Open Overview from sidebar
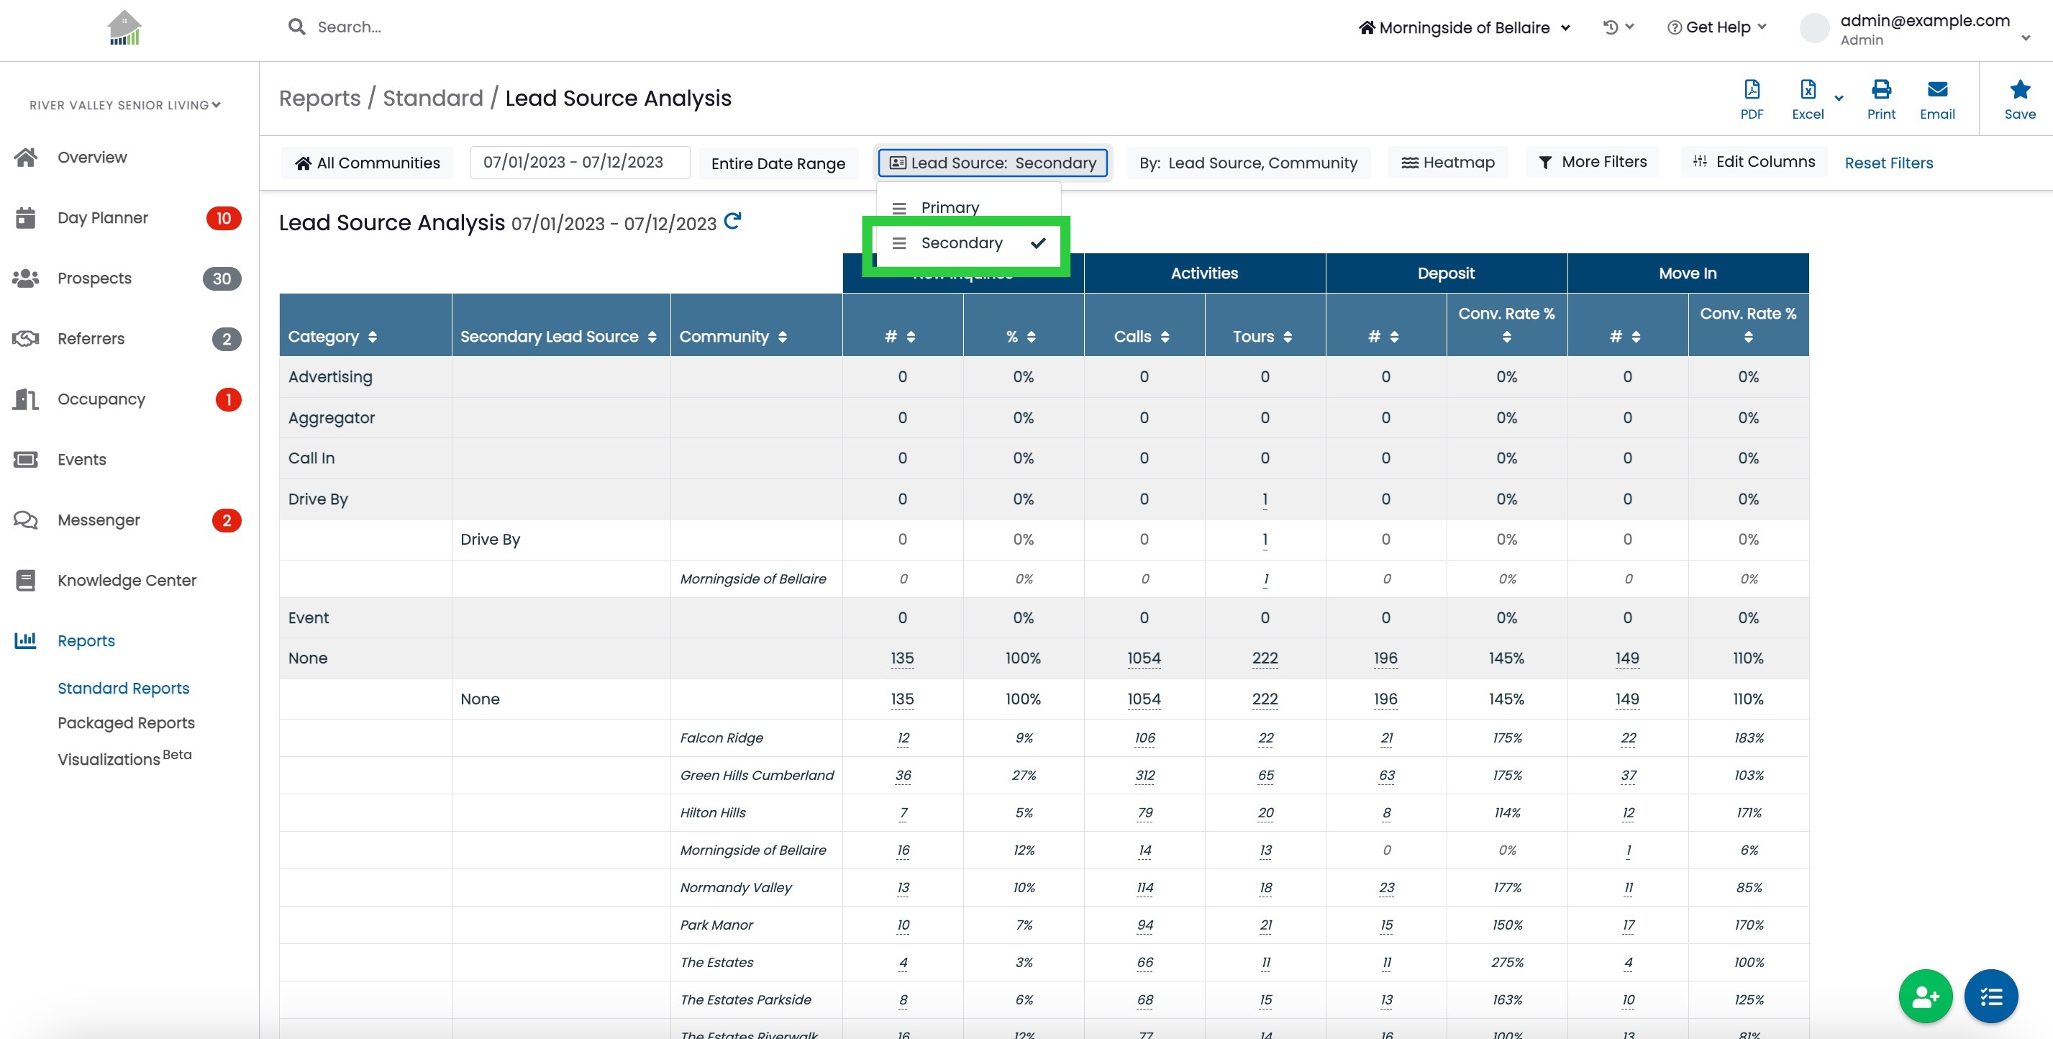Viewport: 2053px width, 1039px height. click(x=91, y=157)
